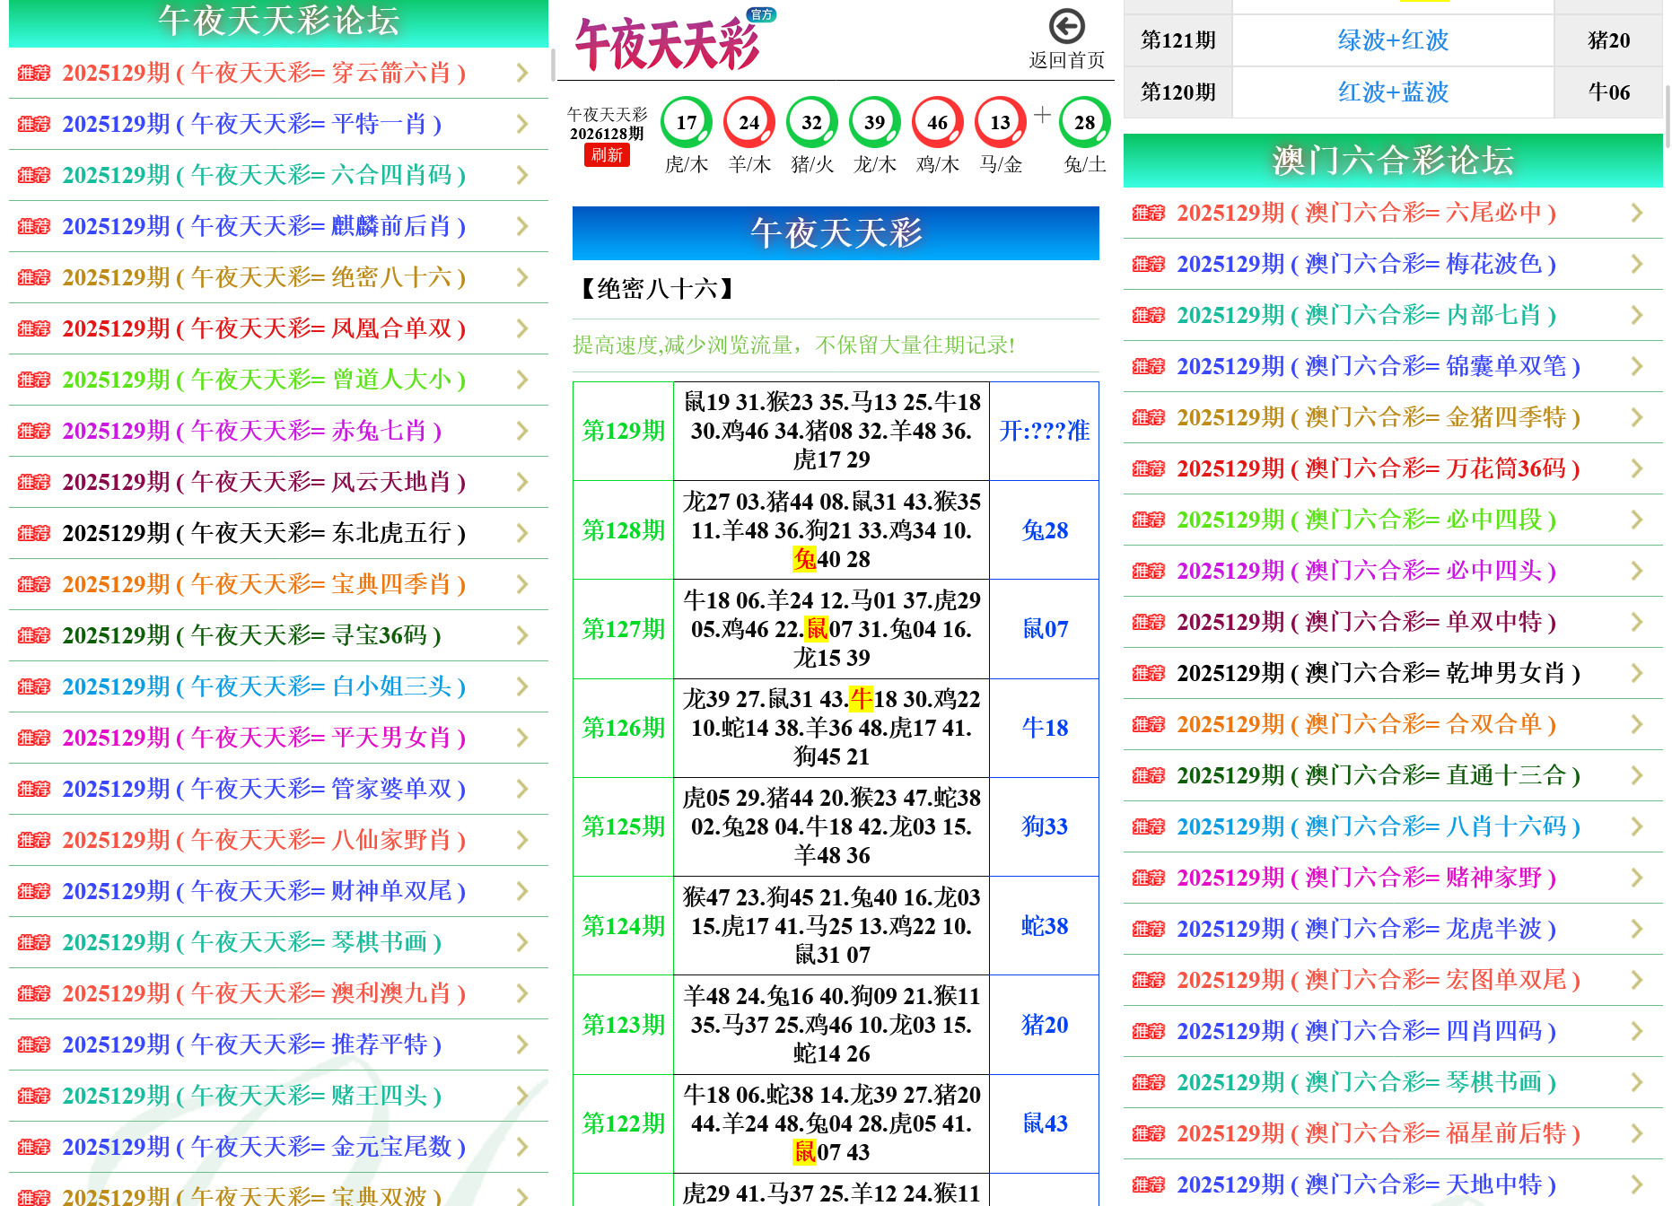
Task: Click the 推荐 badge beside 东北虎五行
Action: tap(34, 533)
